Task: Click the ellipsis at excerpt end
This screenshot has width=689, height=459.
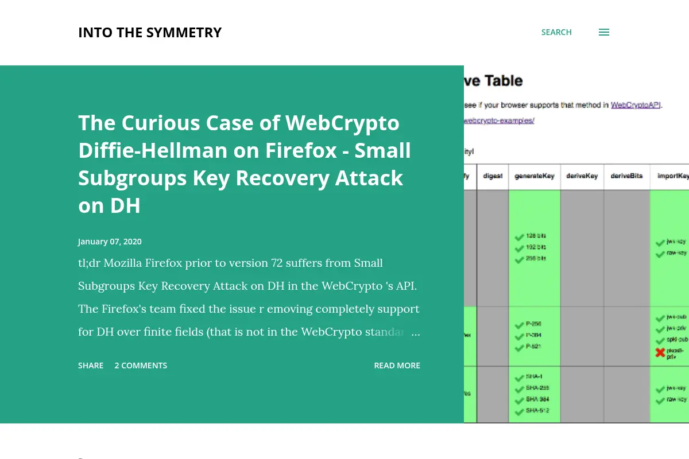Action: click(x=416, y=332)
